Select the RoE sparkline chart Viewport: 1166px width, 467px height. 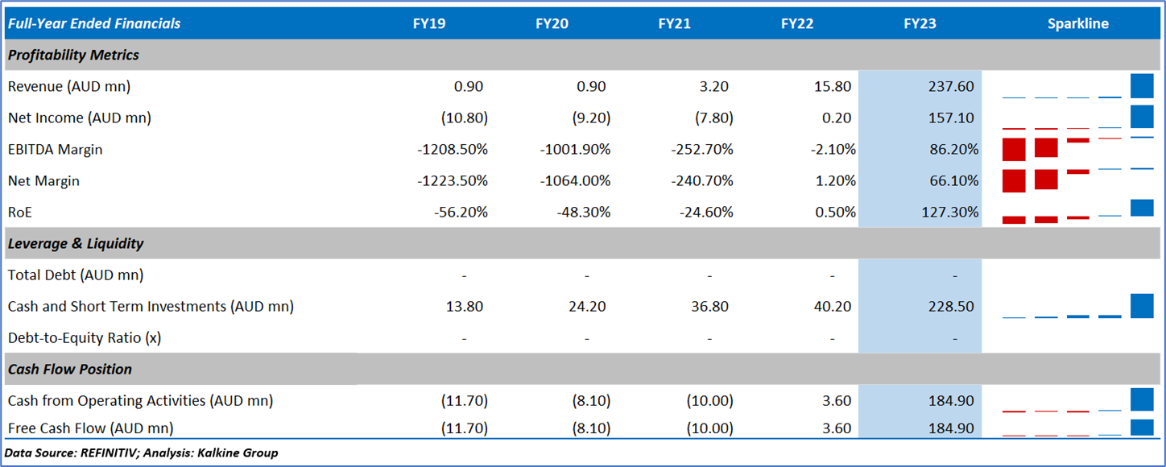[1077, 213]
